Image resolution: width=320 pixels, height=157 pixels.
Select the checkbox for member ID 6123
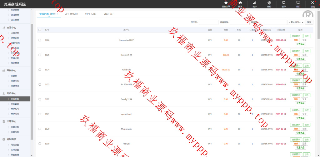[x=40, y=84]
